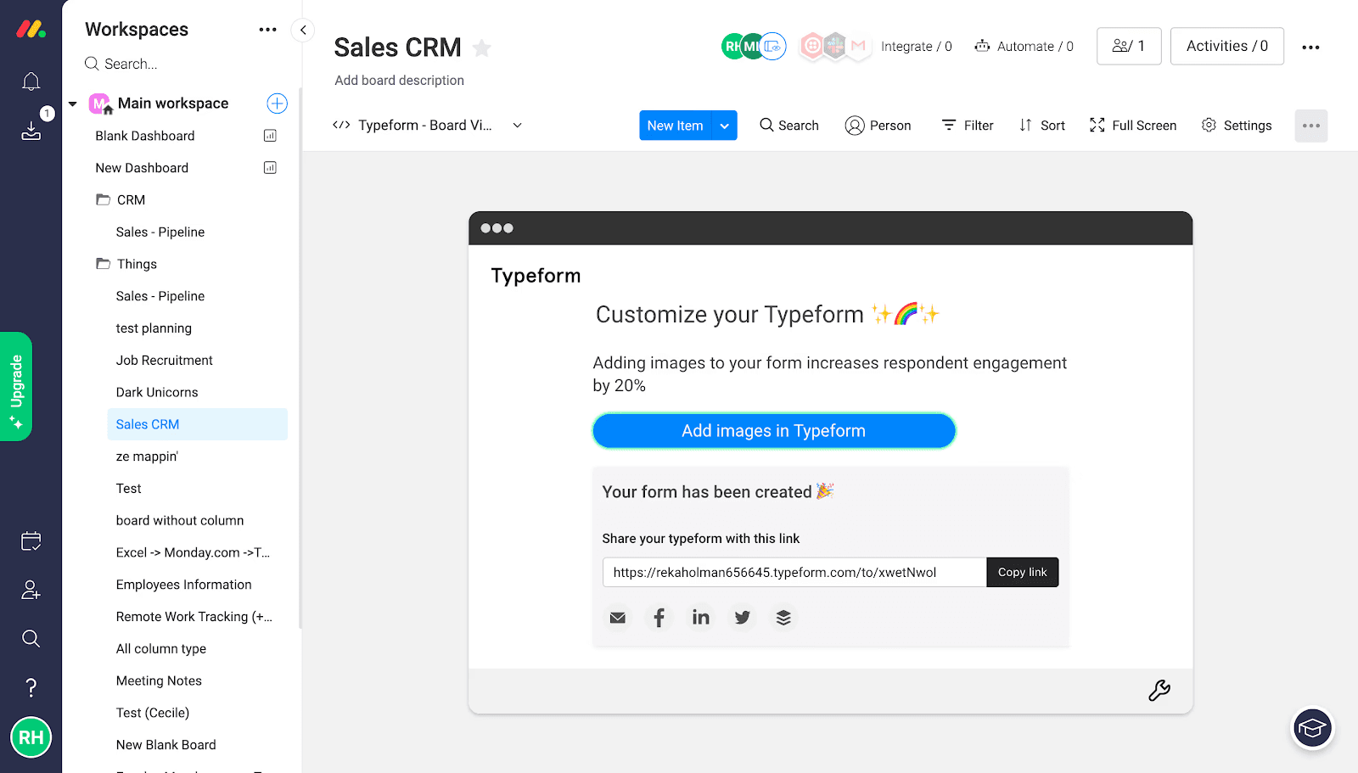Click the Buffer stack share icon
The image size is (1358, 773).
click(783, 618)
